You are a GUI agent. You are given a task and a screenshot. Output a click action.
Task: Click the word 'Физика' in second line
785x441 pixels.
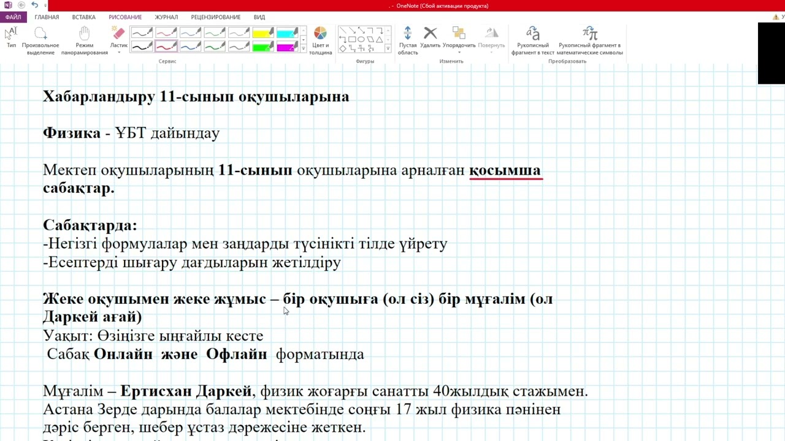point(72,134)
